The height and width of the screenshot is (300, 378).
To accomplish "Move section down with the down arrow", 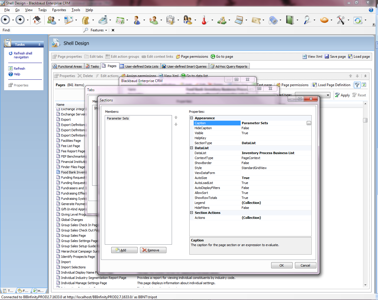I will pyautogui.click(x=176, y=125).
